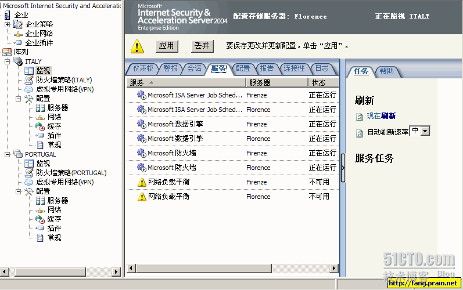Click the 服务器 icon under ITALY 配置
The height and width of the screenshot is (290, 463).
tap(40, 108)
